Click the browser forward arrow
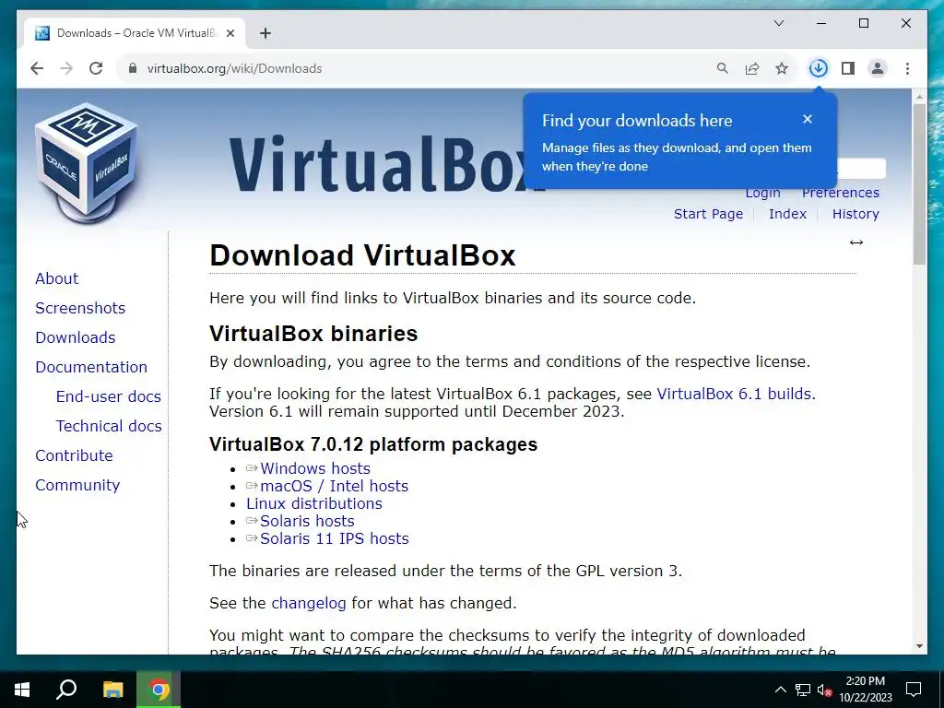This screenshot has width=944, height=708. [66, 68]
